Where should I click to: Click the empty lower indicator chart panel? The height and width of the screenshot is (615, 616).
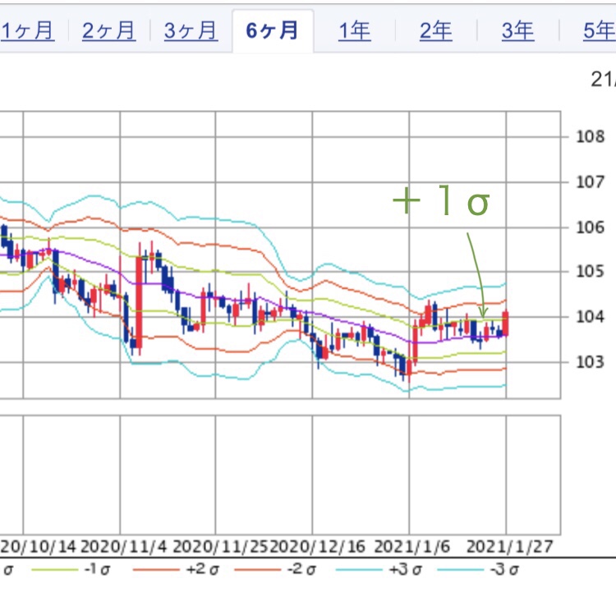(x=280, y=475)
